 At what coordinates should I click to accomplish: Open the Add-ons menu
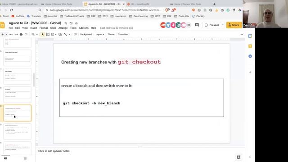coord(84,28)
